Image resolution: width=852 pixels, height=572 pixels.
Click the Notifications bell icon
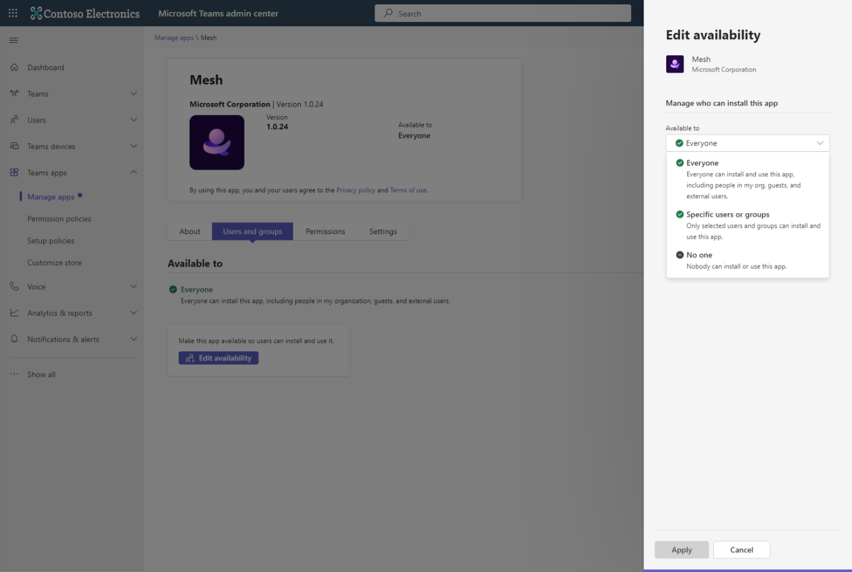[x=14, y=339]
